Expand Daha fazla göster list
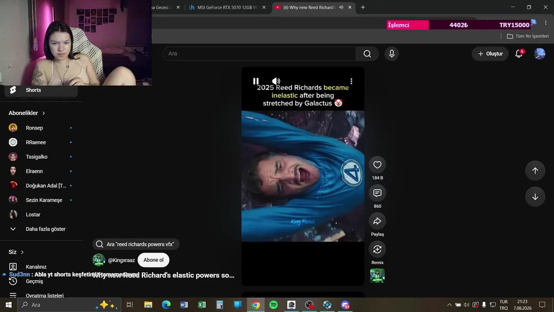 [x=41, y=229]
